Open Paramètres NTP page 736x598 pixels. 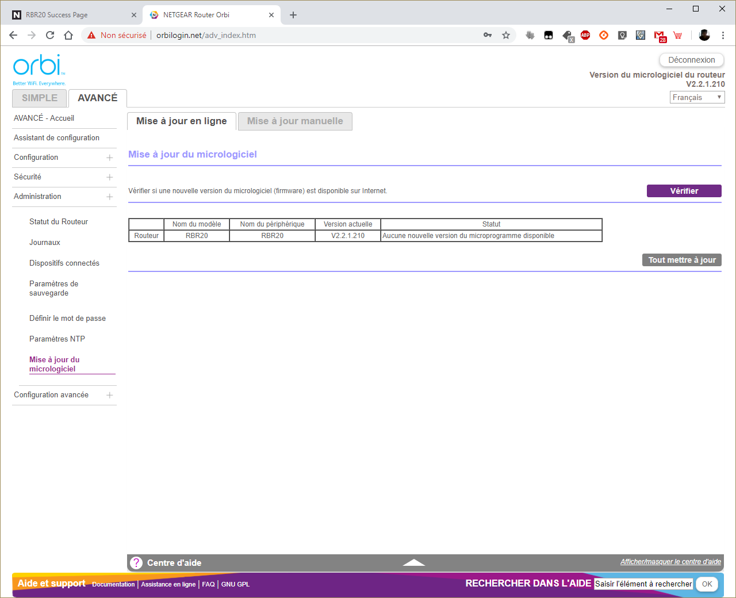point(57,339)
